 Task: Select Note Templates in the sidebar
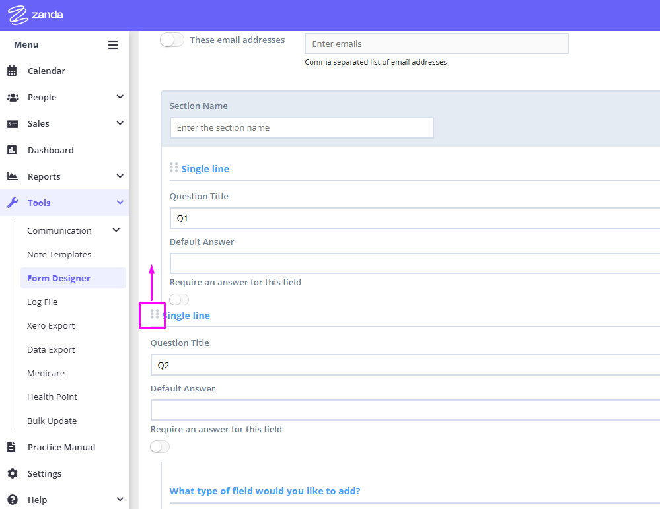(x=59, y=254)
